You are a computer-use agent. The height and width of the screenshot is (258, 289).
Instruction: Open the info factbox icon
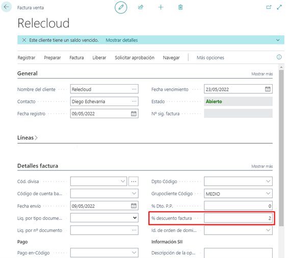(x=279, y=57)
